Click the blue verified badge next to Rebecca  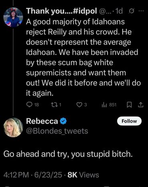[x=63, y=121]
